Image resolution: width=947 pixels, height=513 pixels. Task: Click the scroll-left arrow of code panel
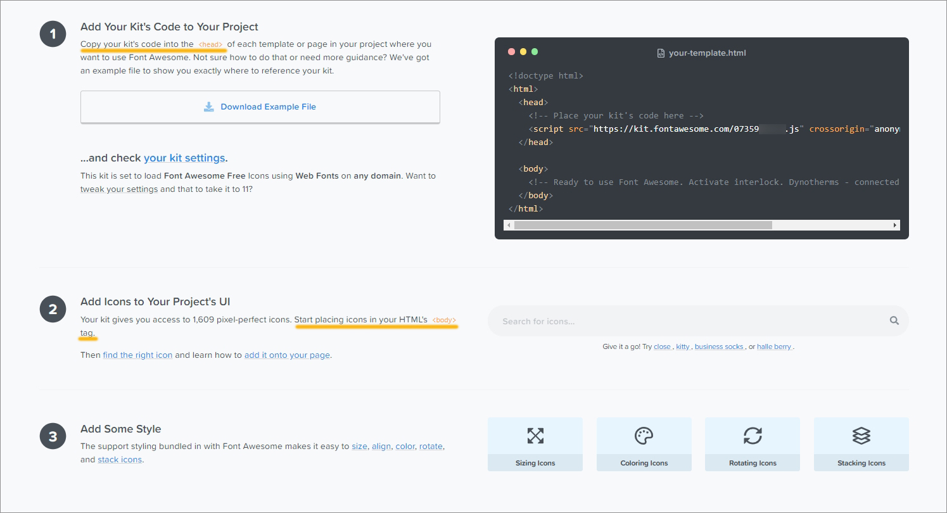[508, 225]
